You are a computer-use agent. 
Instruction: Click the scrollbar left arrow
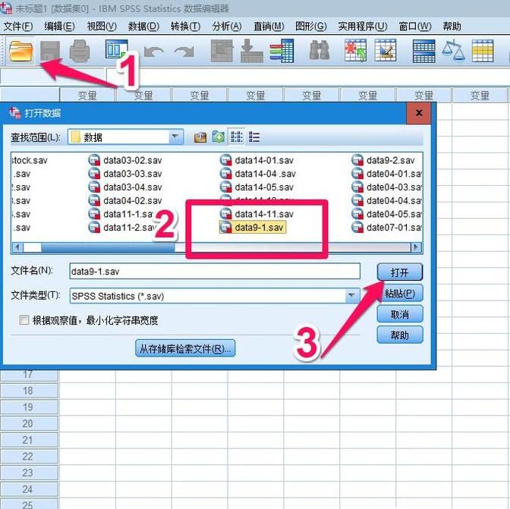click(17, 247)
